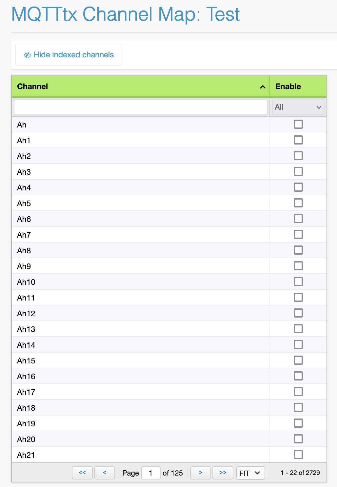337x487 pixels.
Task: Click the next-page > navigation icon
Action: click(x=200, y=473)
